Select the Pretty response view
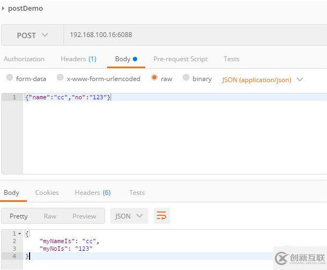The height and width of the screenshot is (270, 327). 19,216
